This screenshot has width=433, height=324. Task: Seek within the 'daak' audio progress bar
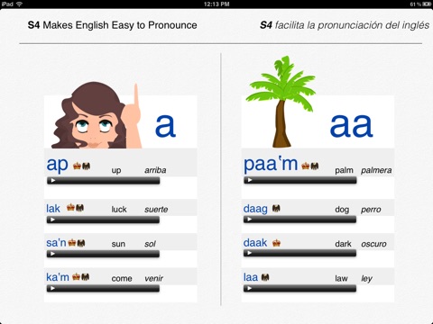pos(299,254)
